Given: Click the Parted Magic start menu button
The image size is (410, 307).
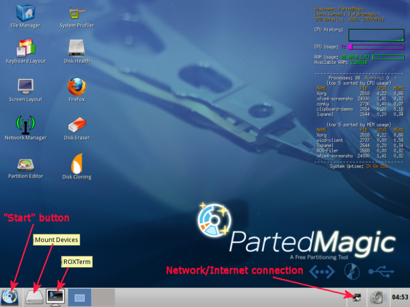Looking at the screenshot, I should tap(10, 297).
